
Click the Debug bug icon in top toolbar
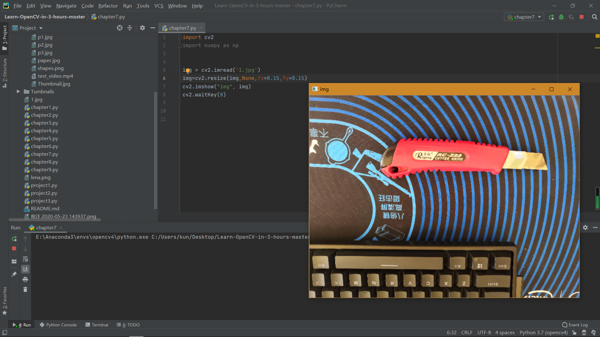561,17
